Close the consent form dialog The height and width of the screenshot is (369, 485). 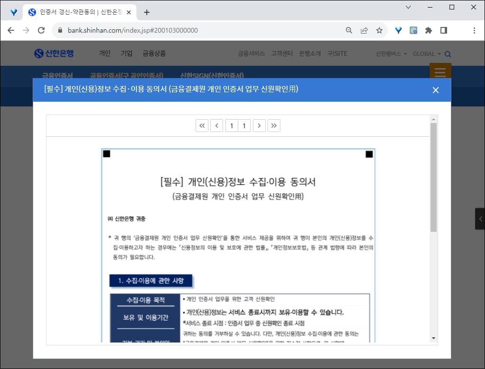pos(435,90)
